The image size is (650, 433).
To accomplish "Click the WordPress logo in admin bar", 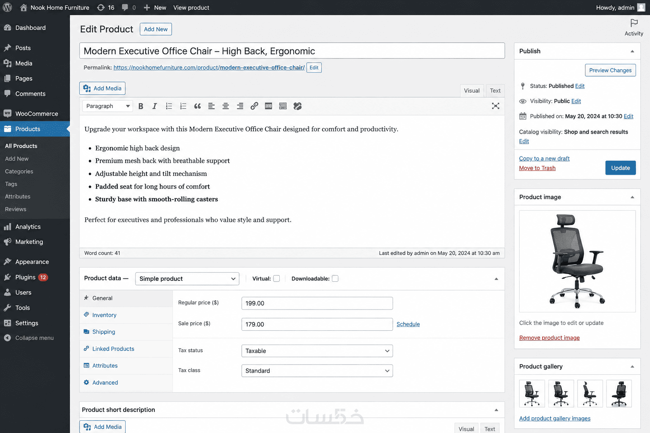I will tap(8, 8).
